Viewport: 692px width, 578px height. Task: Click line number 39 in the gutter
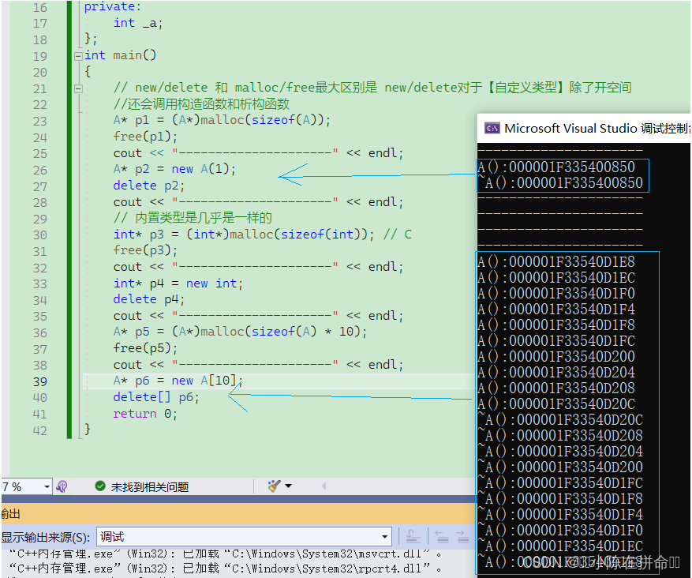coord(40,381)
